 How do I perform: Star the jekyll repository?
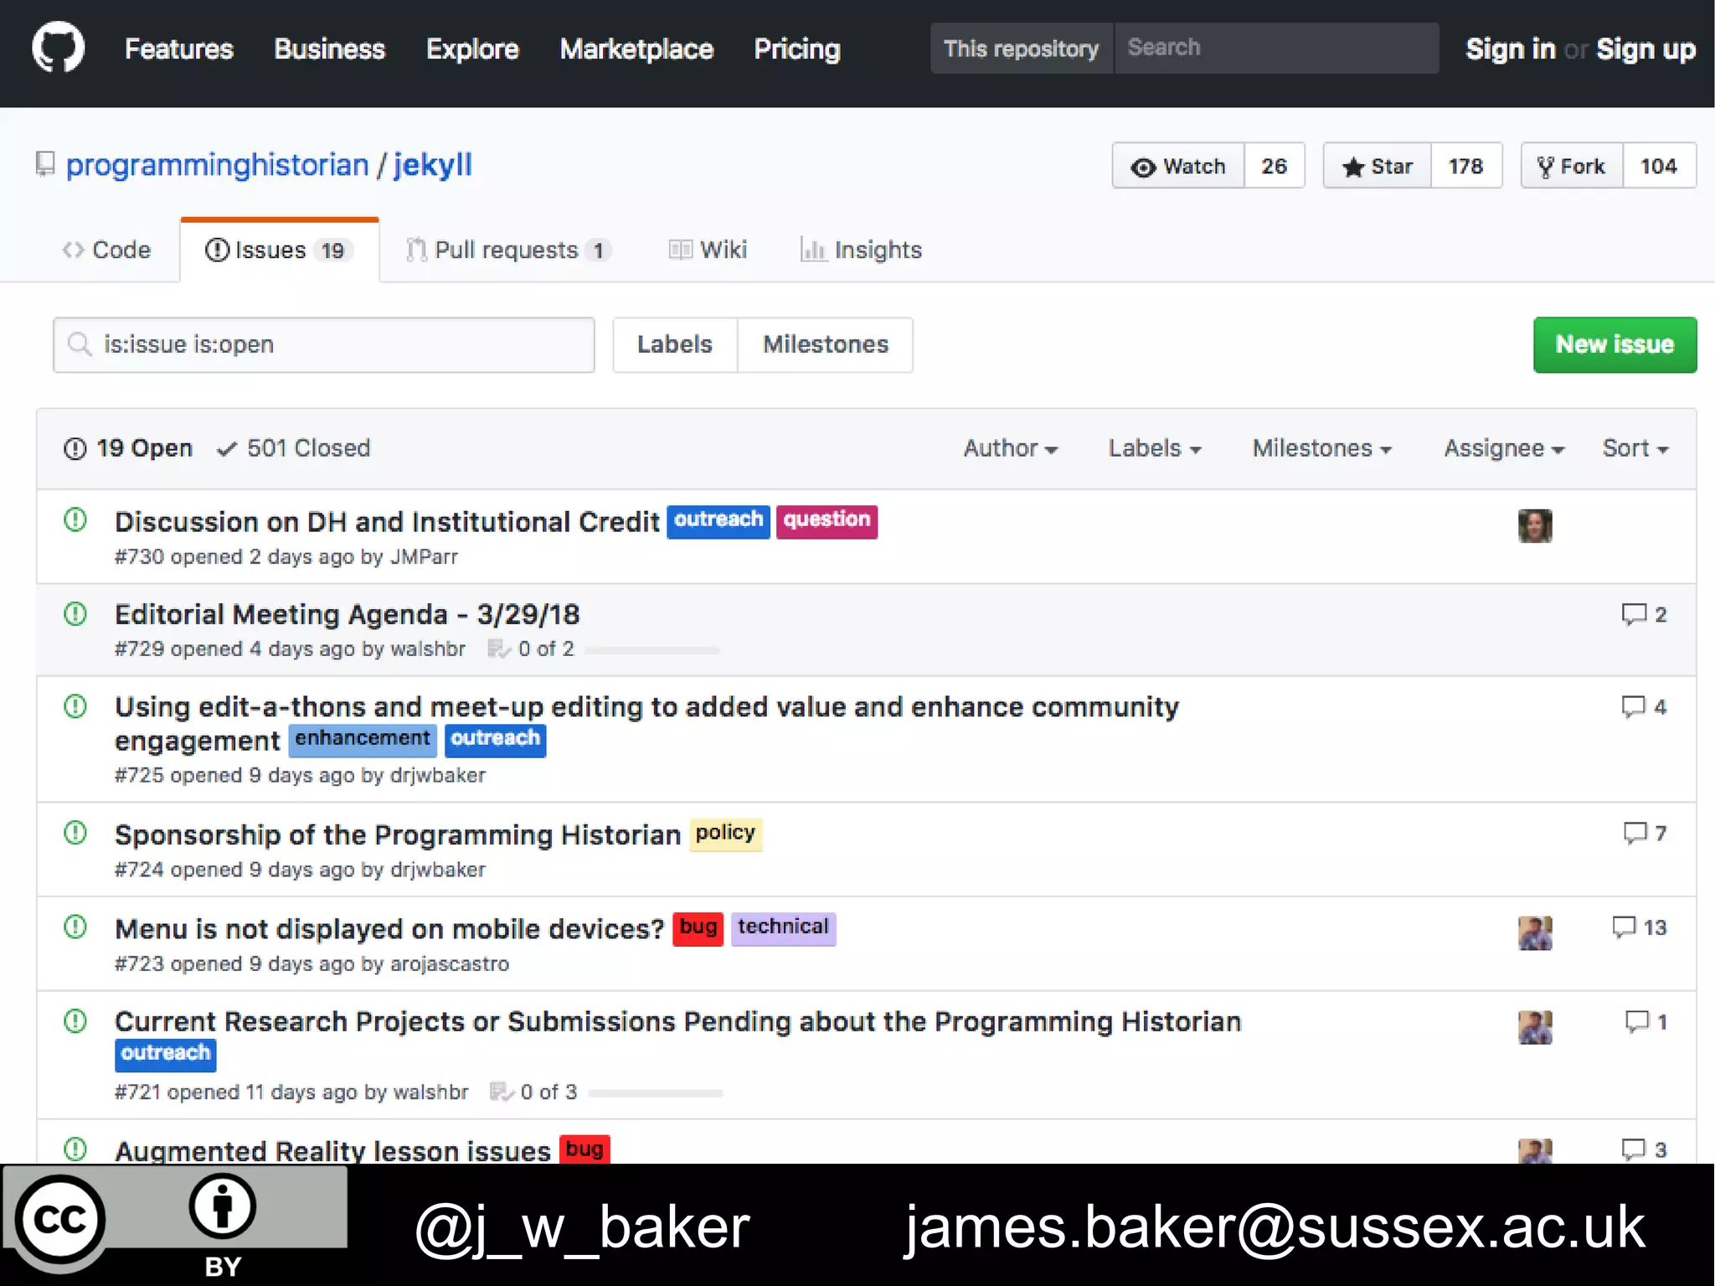click(x=1378, y=166)
